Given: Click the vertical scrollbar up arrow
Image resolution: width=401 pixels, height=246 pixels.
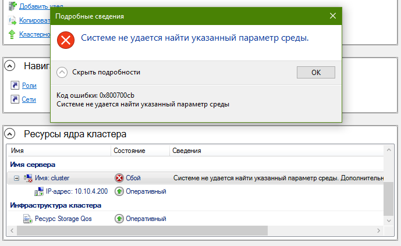Looking at the screenshot, I should (389, 150).
